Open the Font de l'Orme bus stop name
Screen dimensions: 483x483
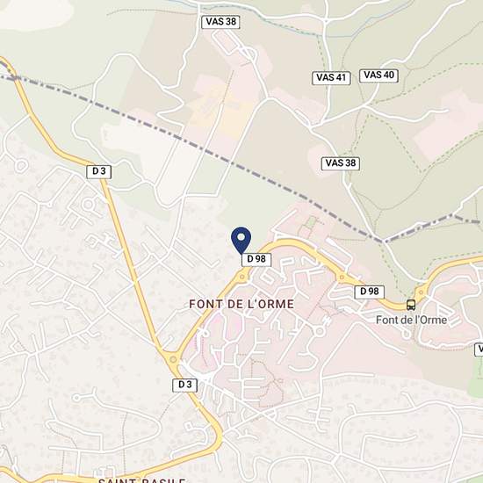(411, 320)
